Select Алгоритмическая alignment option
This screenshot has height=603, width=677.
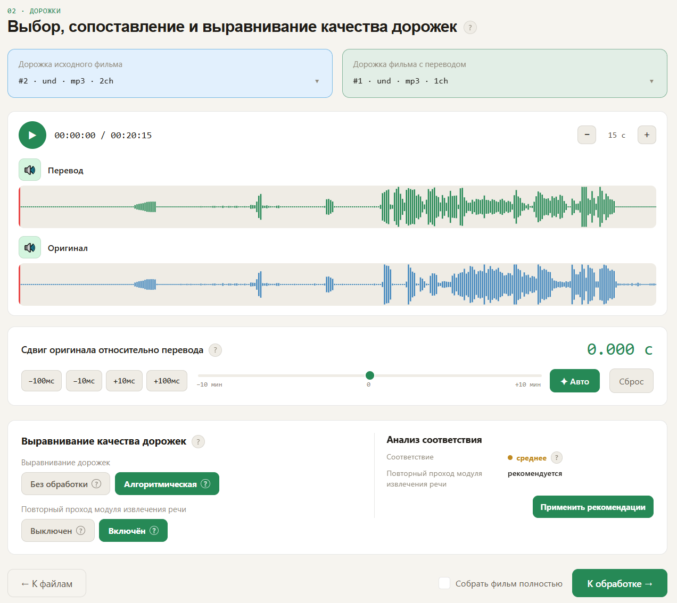tap(167, 483)
